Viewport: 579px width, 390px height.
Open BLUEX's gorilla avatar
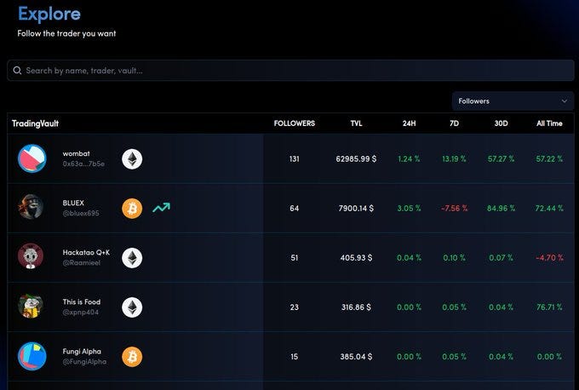pyautogui.click(x=31, y=208)
